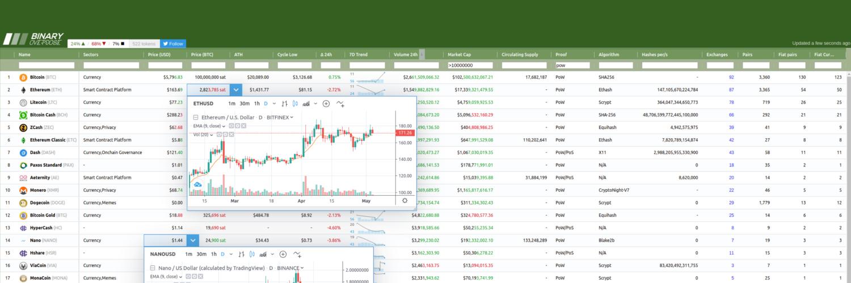
Task: Click the Sectors column filter field
Action: (x=111, y=66)
